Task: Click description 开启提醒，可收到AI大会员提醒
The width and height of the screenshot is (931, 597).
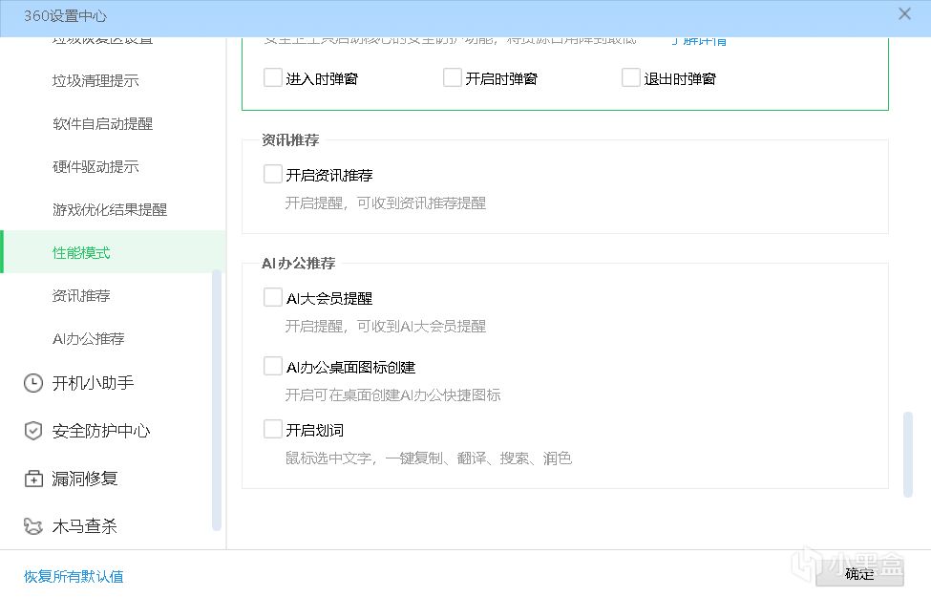Action: (x=386, y=326)
